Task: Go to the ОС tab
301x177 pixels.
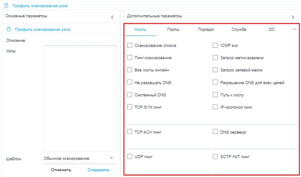Action: (272, 29)
